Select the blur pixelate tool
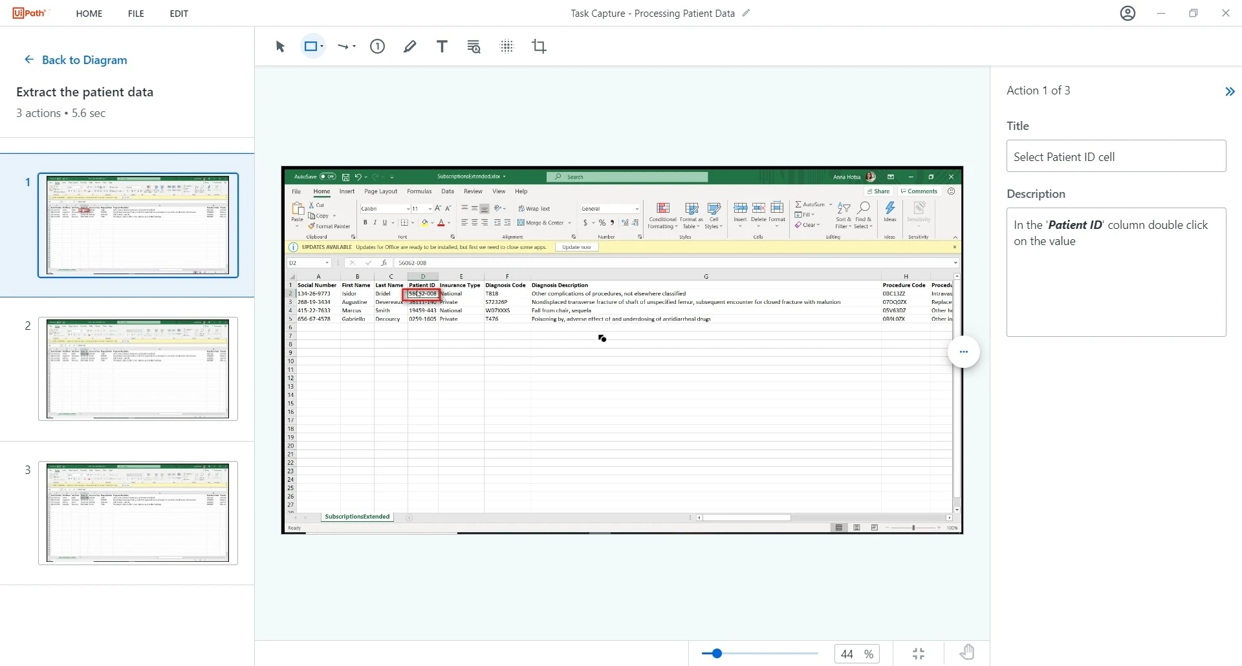Image resolution: width=1242 pixels, height=666 pixels. [507, 47]
